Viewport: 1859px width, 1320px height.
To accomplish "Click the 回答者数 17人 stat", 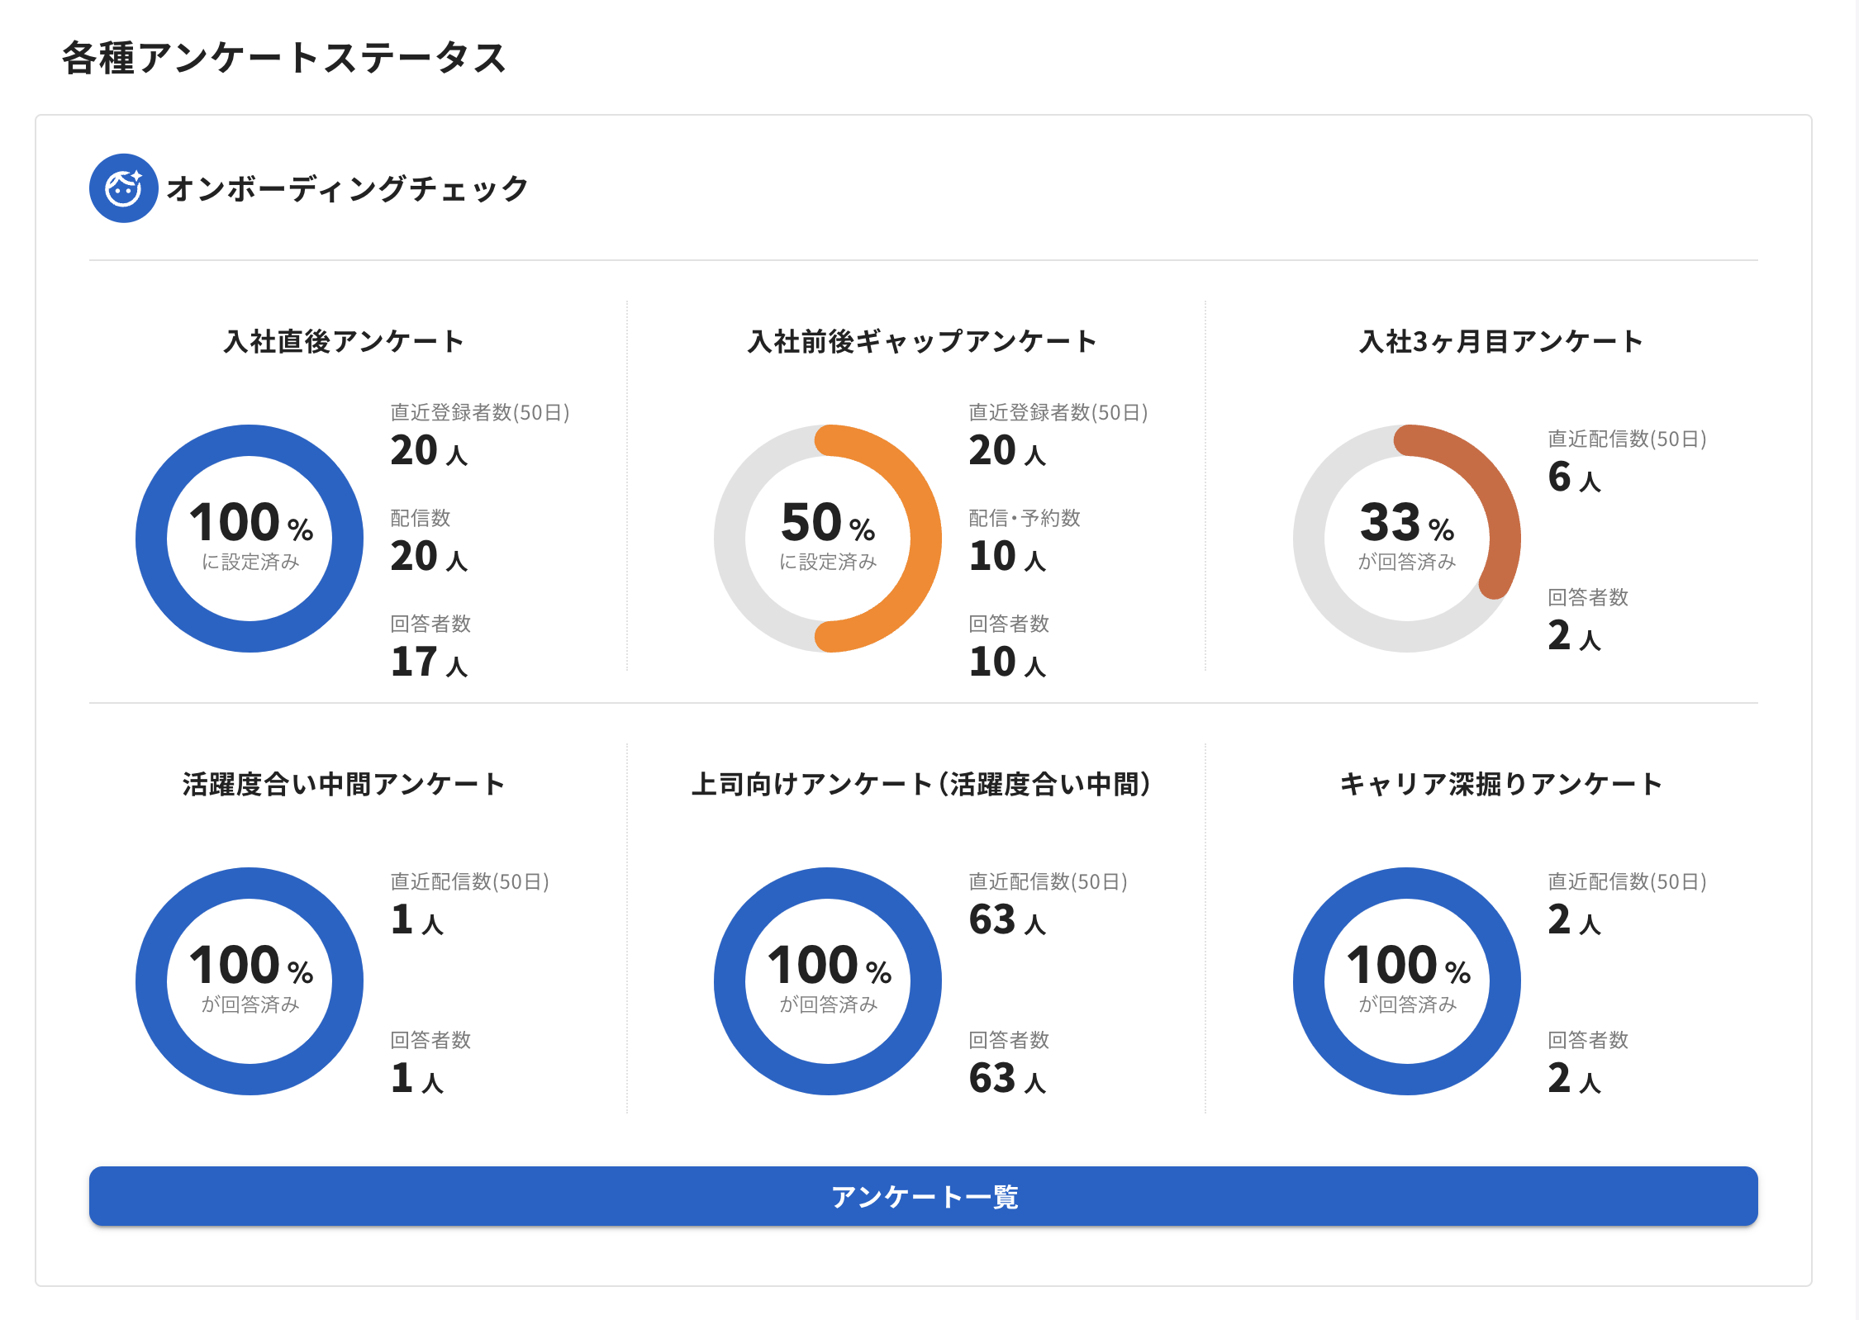I will pos(431,644).
